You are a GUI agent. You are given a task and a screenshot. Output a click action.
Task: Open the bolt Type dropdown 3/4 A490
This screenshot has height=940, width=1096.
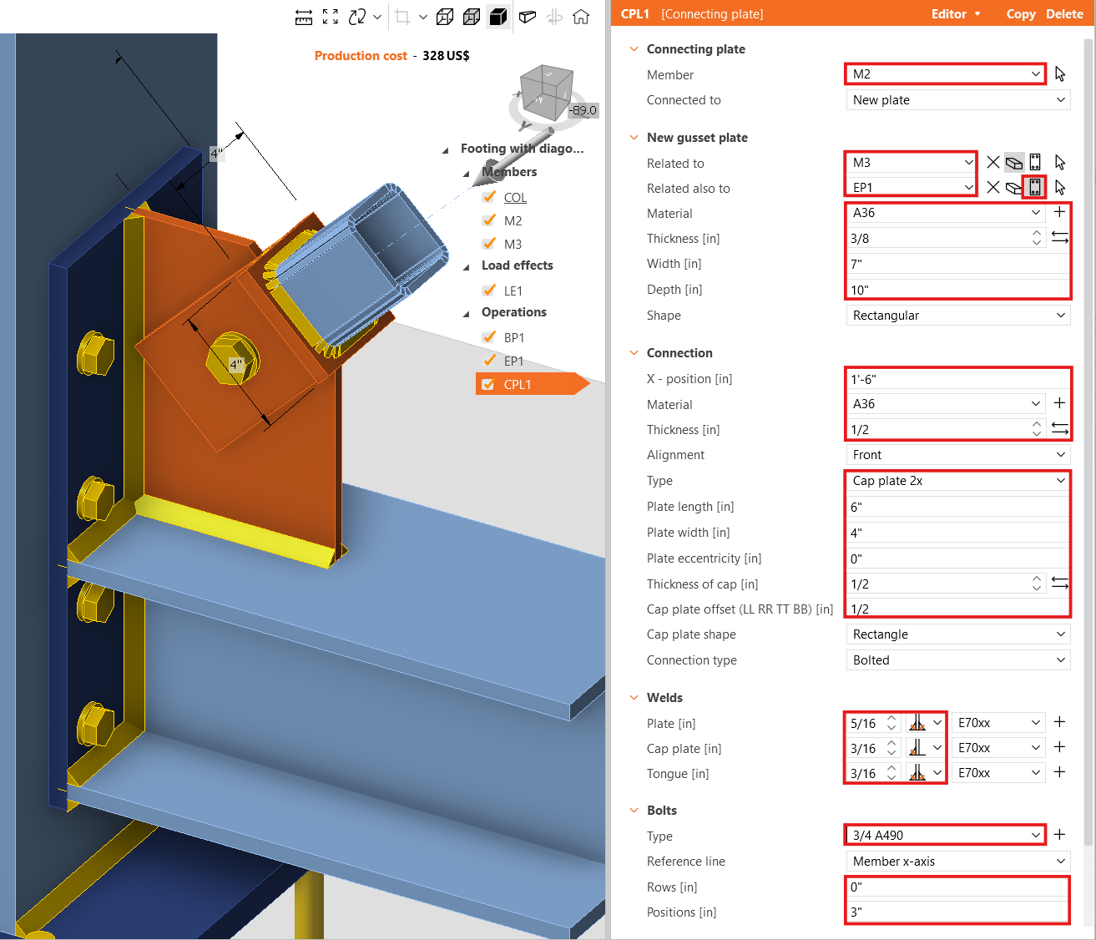945,835
